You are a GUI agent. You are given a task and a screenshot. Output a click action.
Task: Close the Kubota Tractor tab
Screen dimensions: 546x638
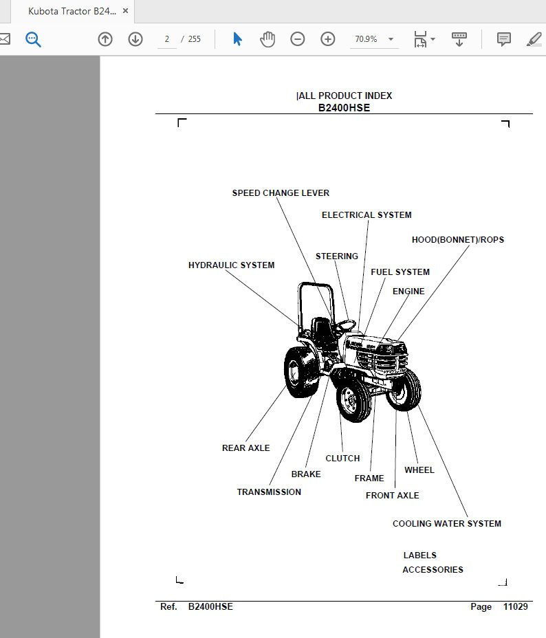[125, 11]
